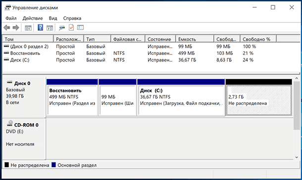Click the list settings toolbar icon
302x180 pixels.
(80, 28)
